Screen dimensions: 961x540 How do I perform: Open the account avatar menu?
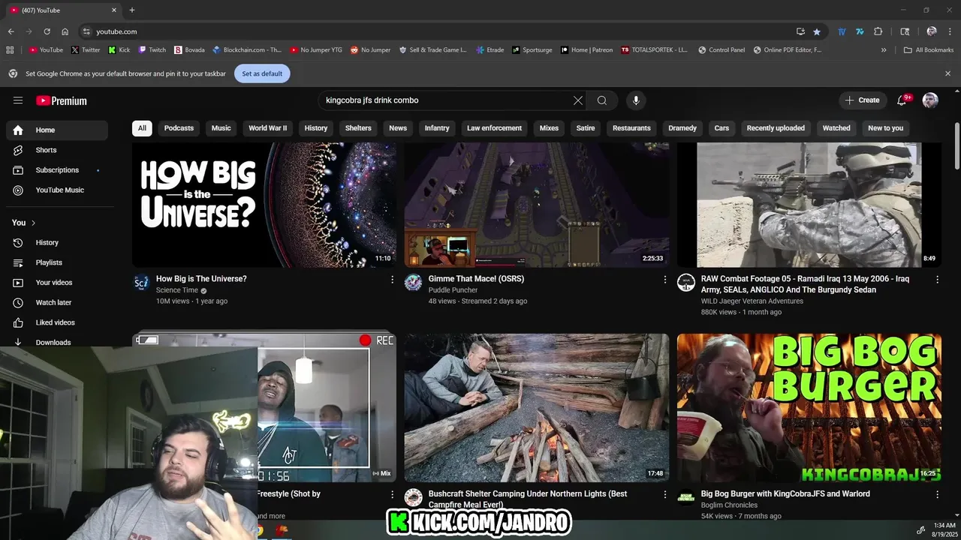[x=930, y=100]
